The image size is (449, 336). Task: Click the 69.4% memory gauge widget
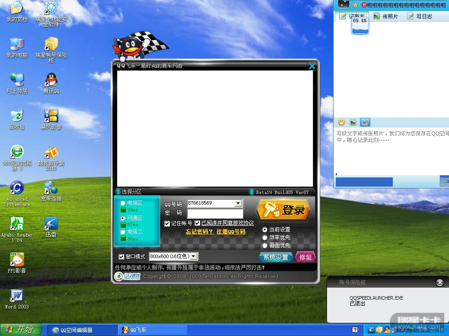359,26
